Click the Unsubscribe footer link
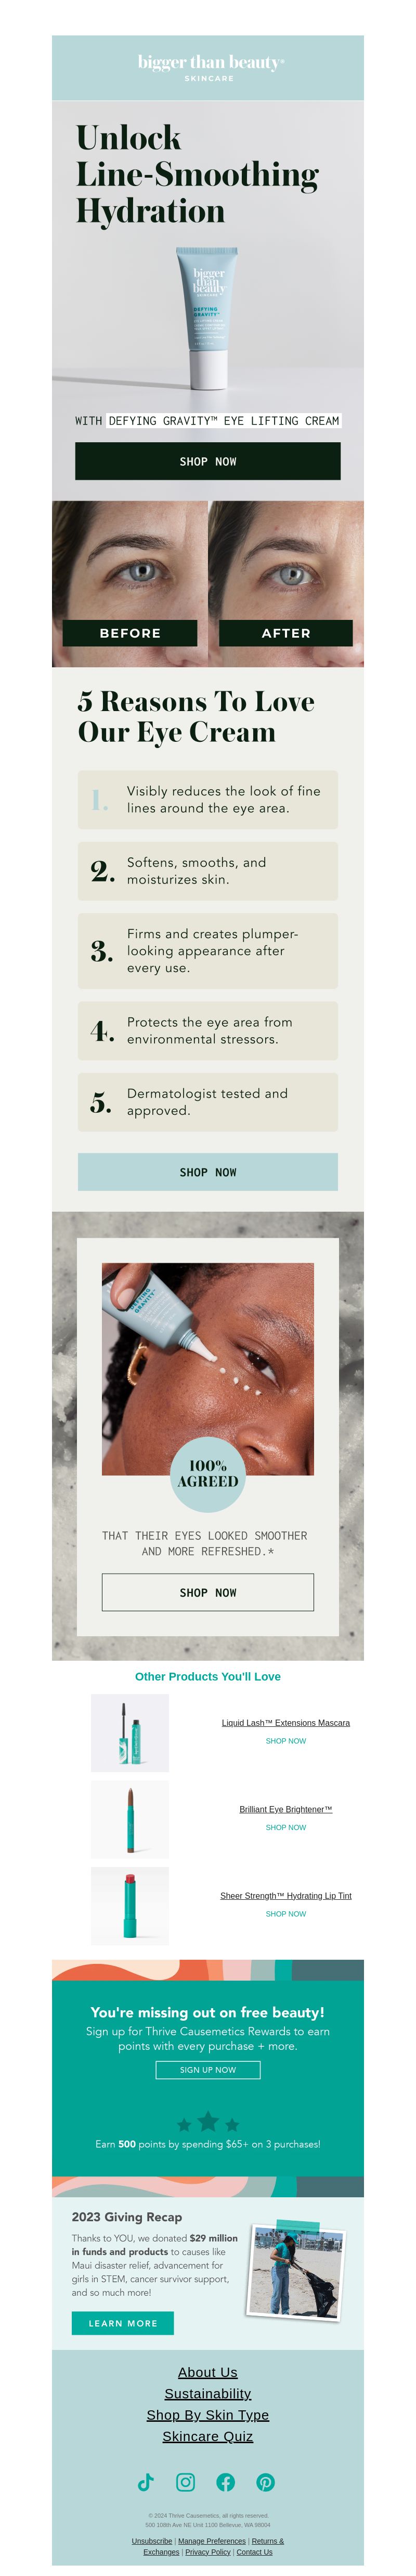The image size is (416, 2576). pyautogui.click(x=152, y=2541)
